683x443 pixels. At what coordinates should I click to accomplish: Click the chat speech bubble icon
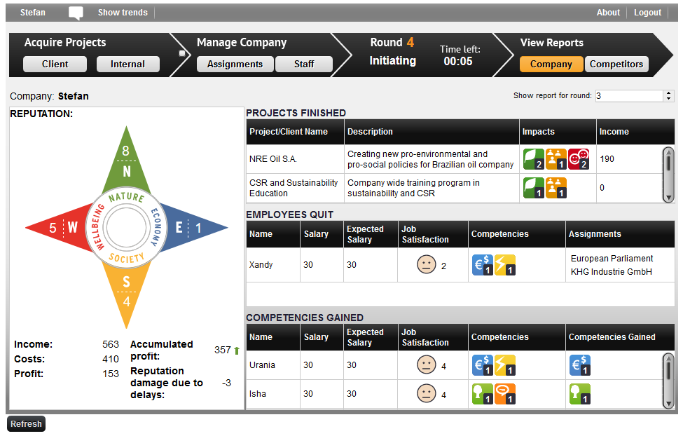[x=76, y=13]
